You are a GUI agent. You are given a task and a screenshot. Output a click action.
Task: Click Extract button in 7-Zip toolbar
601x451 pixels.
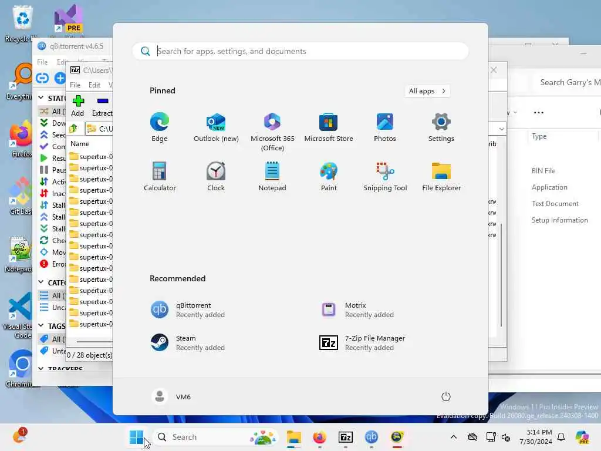tap(102, 106)
